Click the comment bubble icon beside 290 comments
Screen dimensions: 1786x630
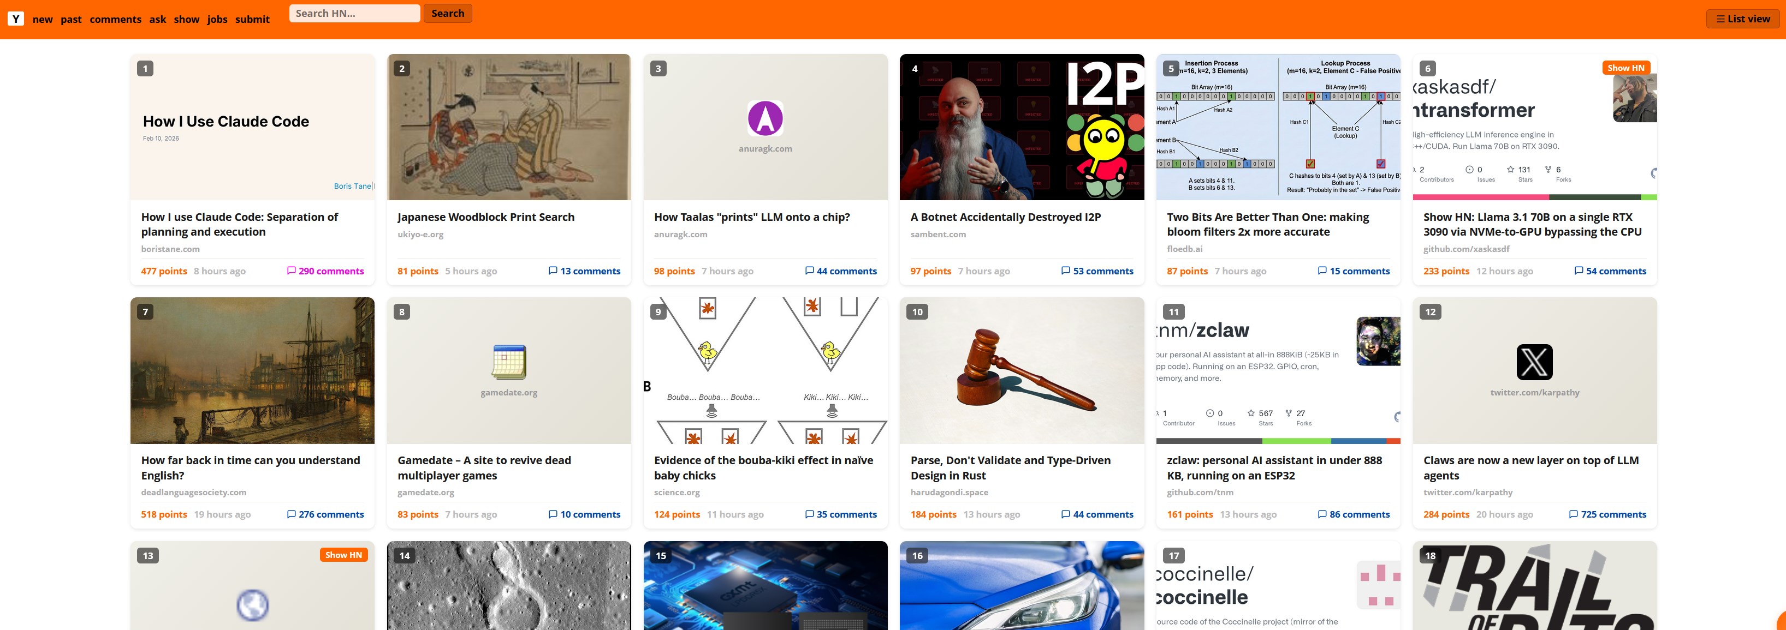[x=291, y=271]
